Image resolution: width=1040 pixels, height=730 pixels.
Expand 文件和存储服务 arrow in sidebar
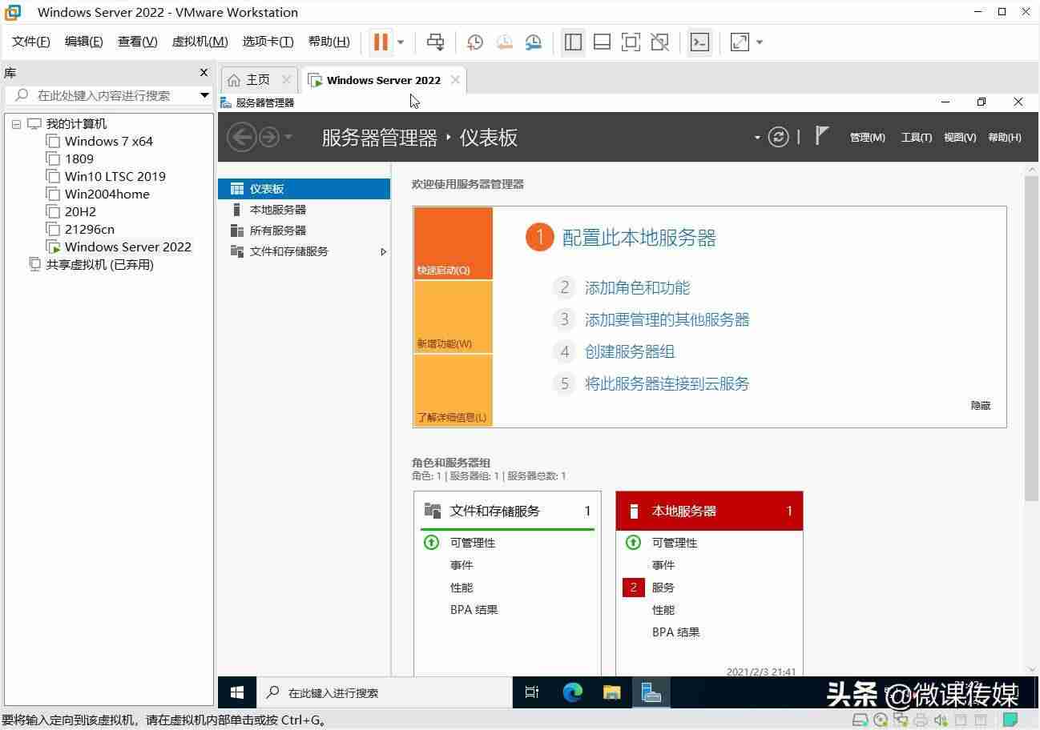point(383,251)
